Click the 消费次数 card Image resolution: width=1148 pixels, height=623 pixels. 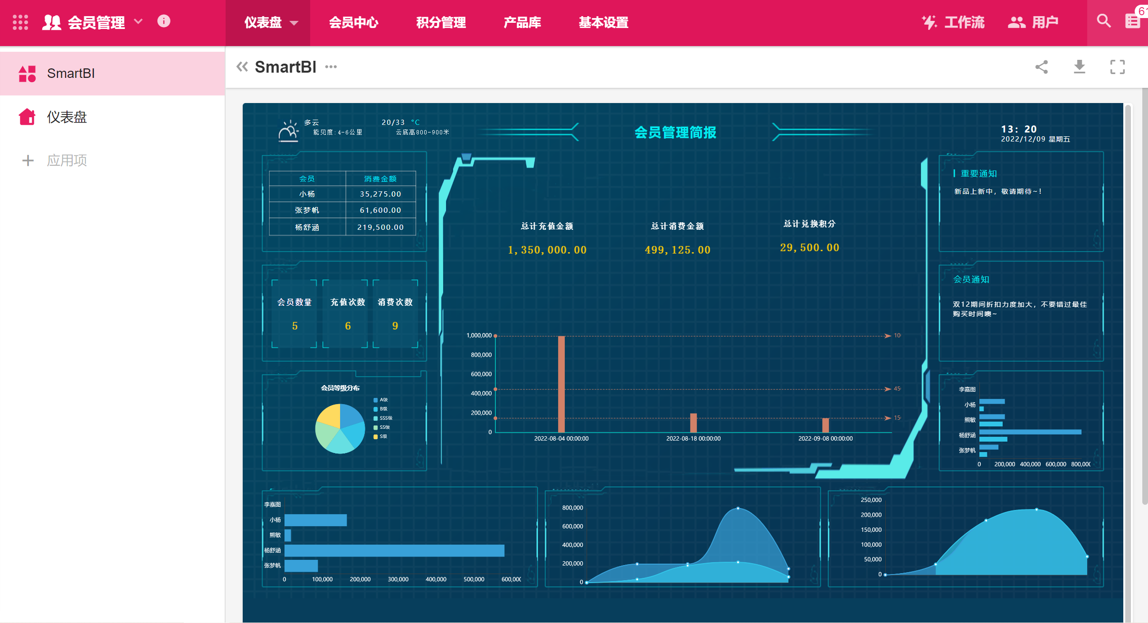pyautogui.click(x=395, y=314)
